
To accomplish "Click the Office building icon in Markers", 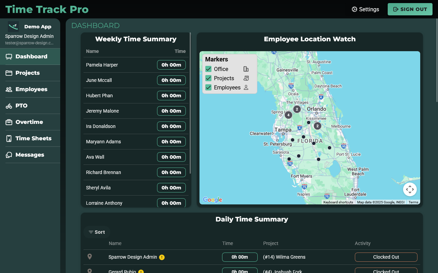I will 246,69.
